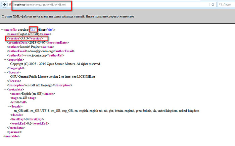Collapse the root metafile element

coord(2,30)
